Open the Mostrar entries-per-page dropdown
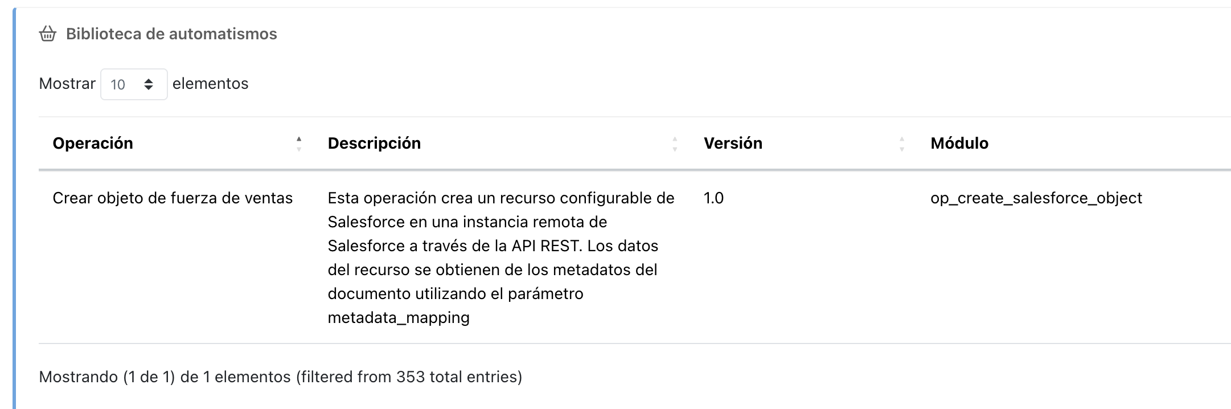Screen dimensions: 1231x409 coord(133,84)
